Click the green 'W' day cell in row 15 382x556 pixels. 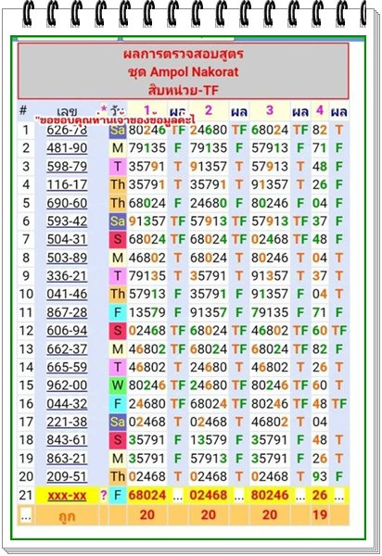tap(118, 385)
